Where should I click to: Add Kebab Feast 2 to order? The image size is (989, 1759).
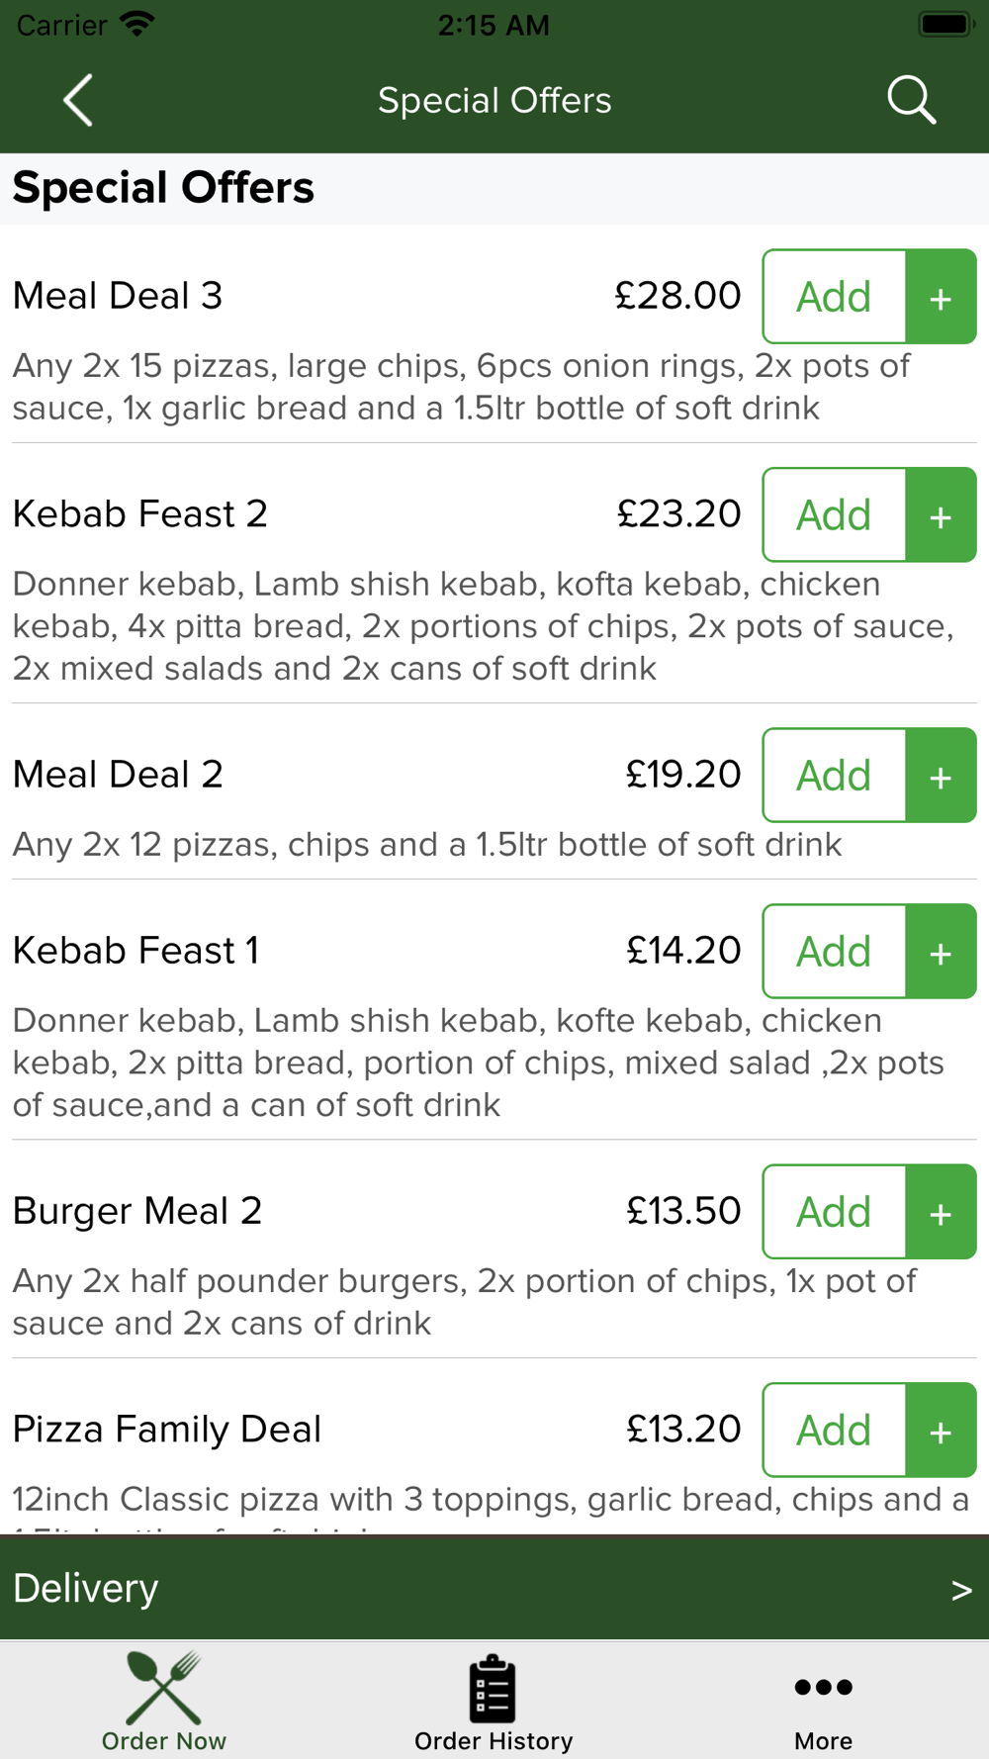tap(835, 514)
